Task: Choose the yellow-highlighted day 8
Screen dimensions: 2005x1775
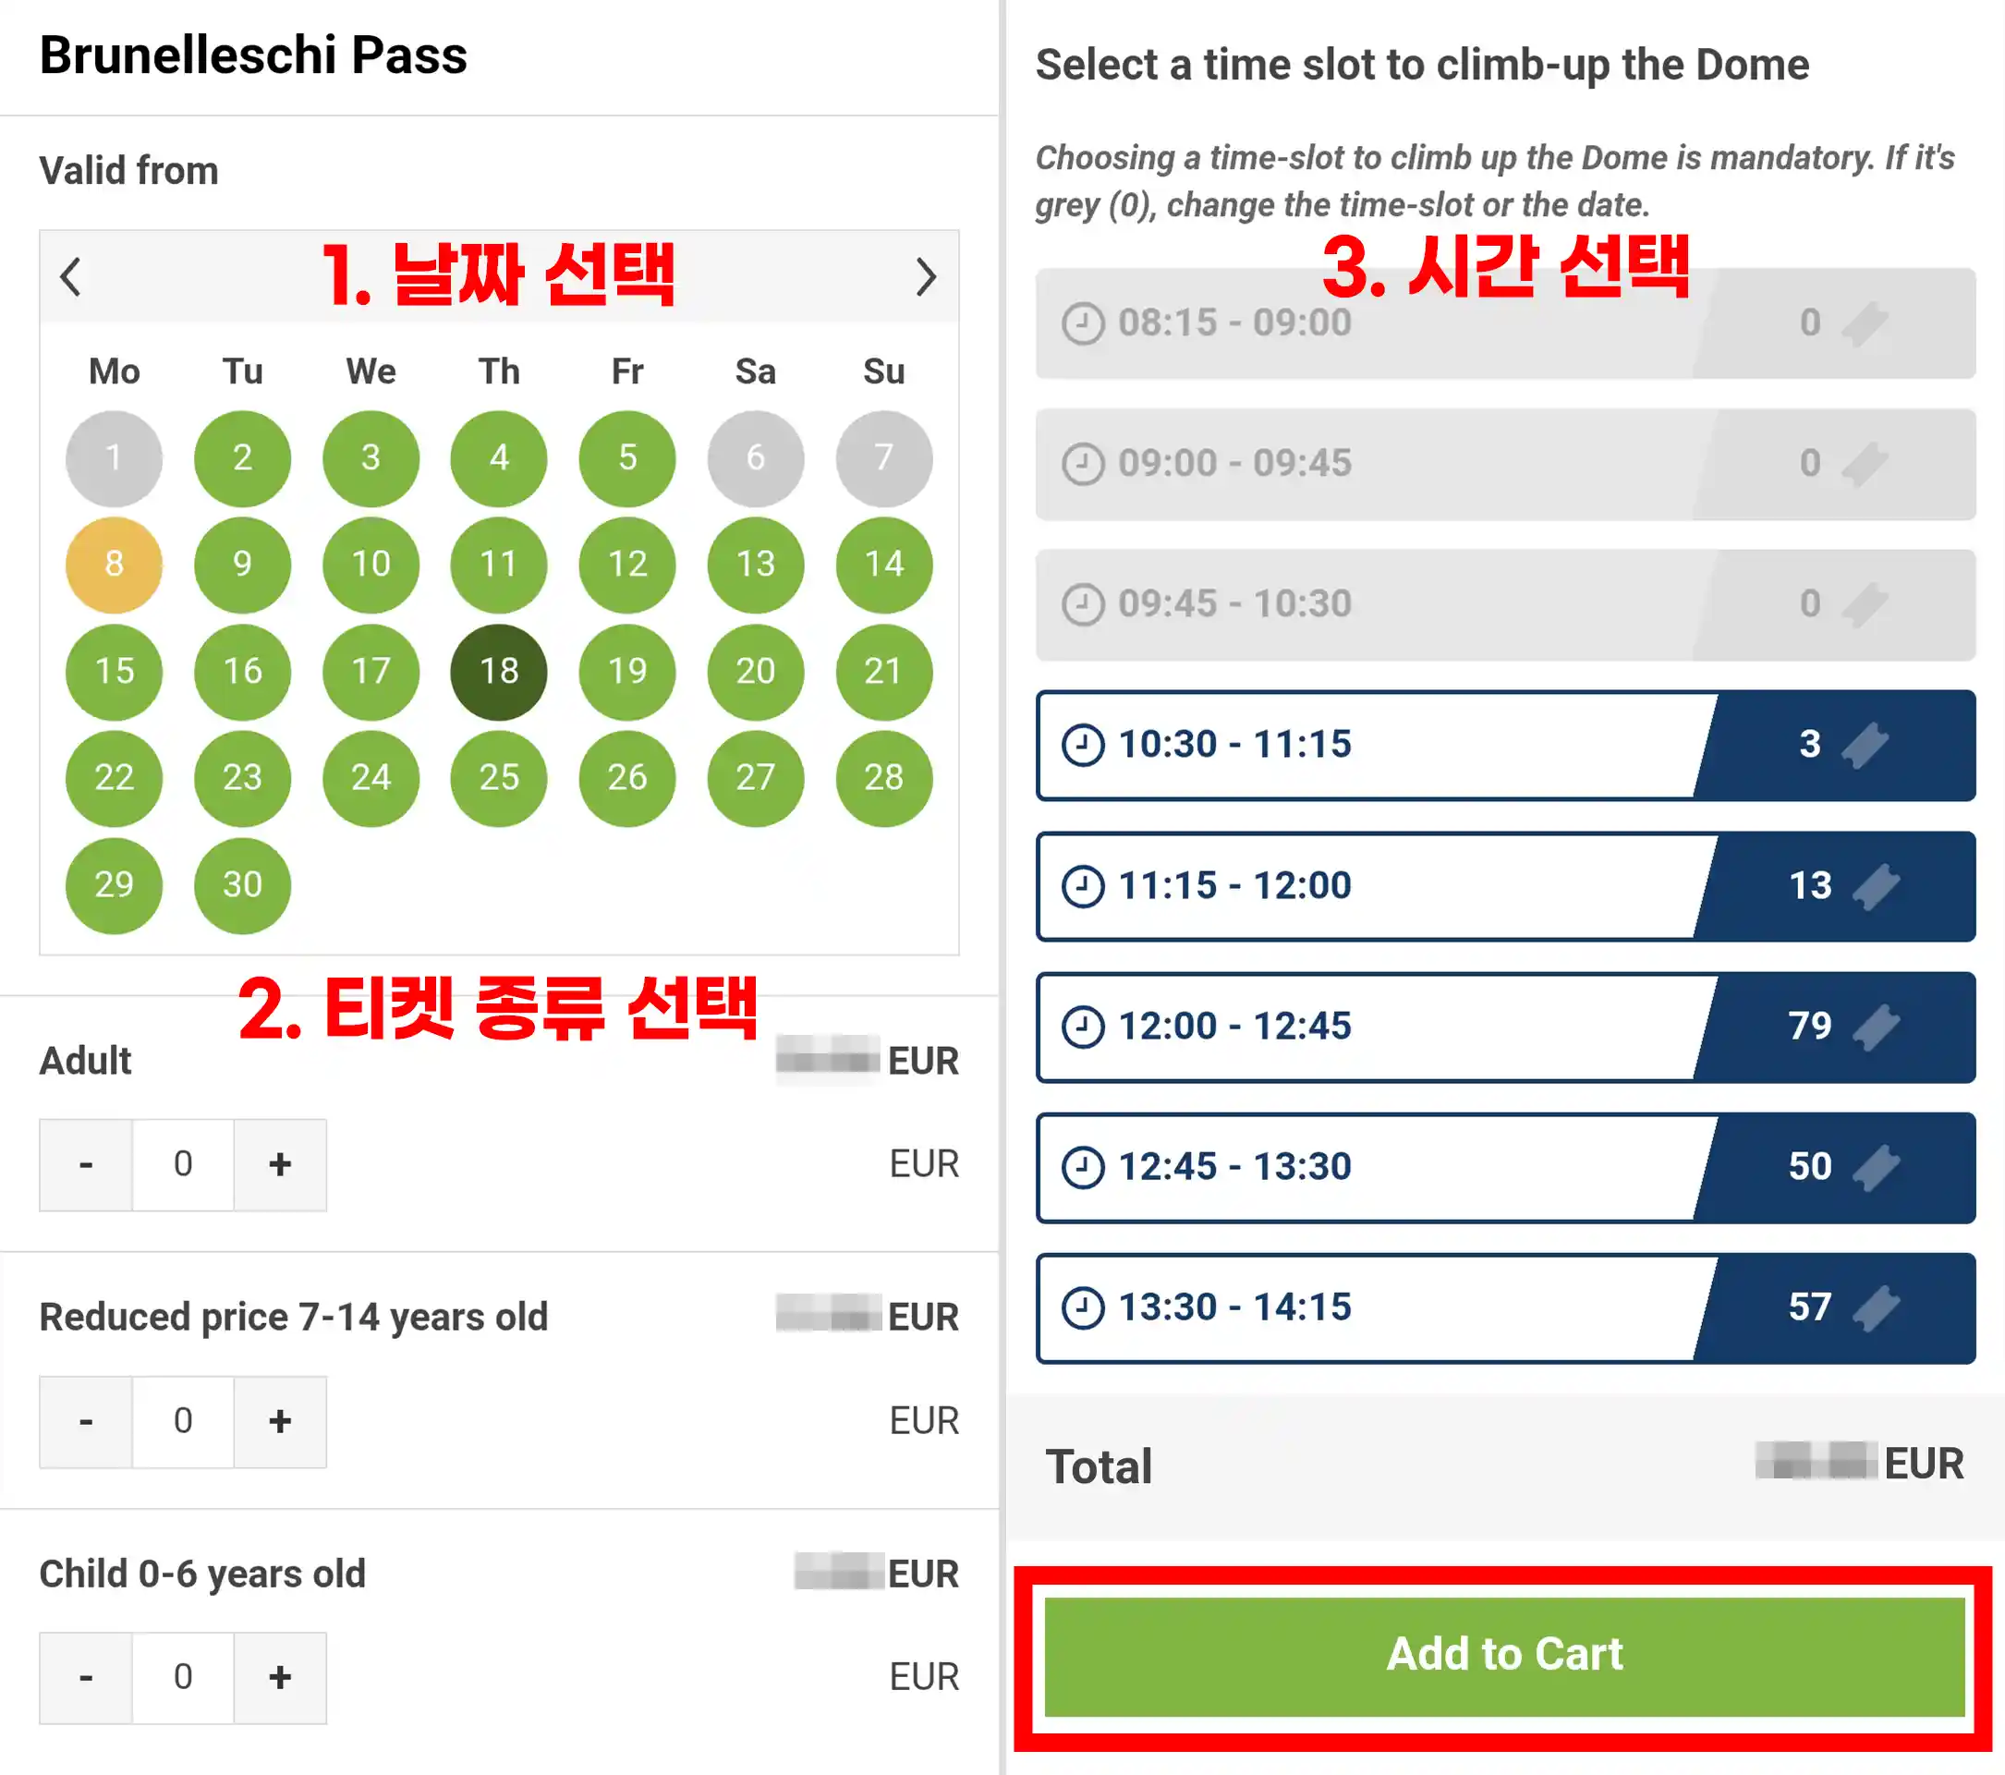Action: coord(114,565)
